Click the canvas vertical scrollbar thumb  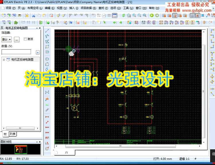click(204, 91)
